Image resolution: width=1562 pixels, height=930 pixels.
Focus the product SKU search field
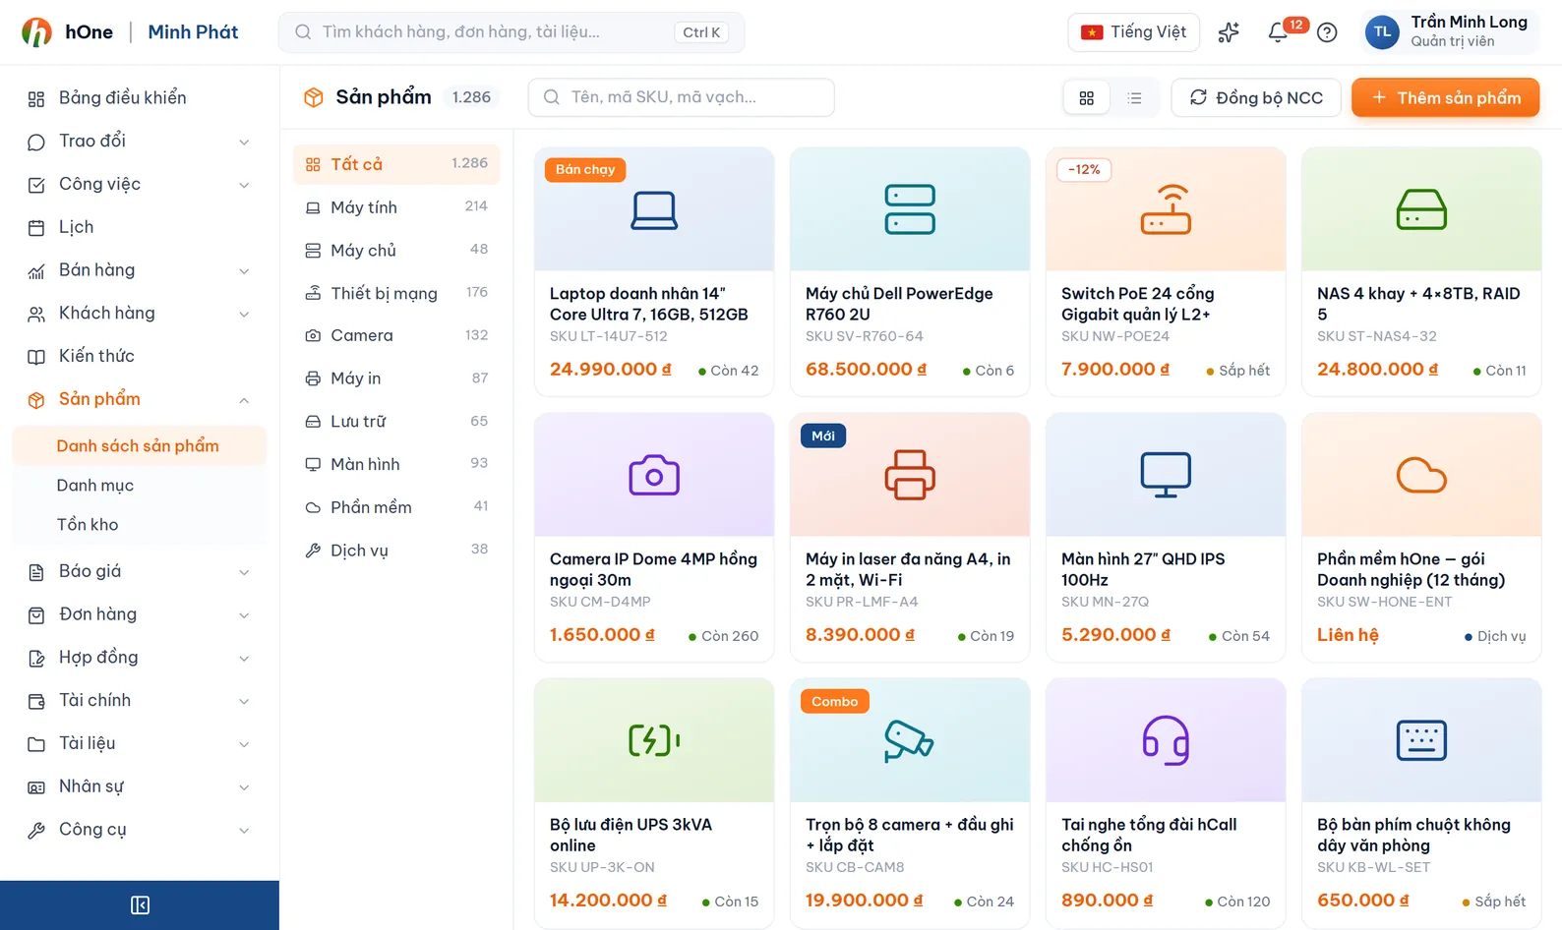coord(681,97)
